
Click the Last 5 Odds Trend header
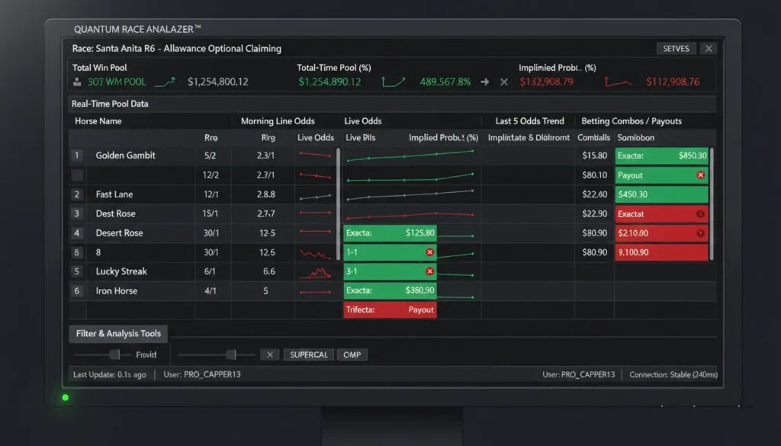tap(529, 121)
